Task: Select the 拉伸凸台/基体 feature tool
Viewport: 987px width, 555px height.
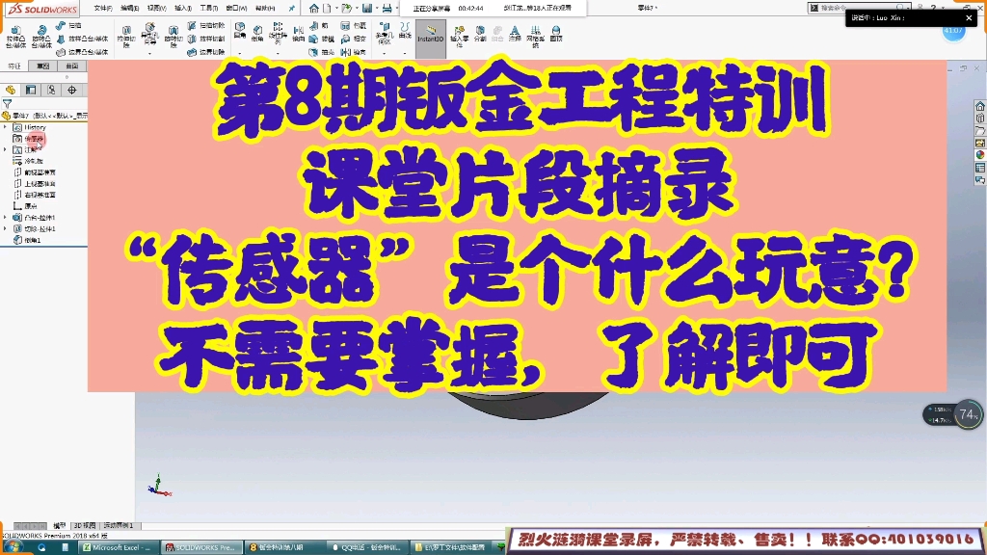Action: click(x=14, y=32)
